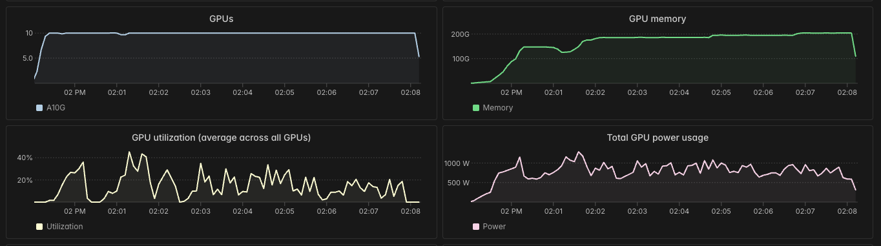Toggle the Utilization series legend label
This screenshot has width=881, height=246.
65,227
